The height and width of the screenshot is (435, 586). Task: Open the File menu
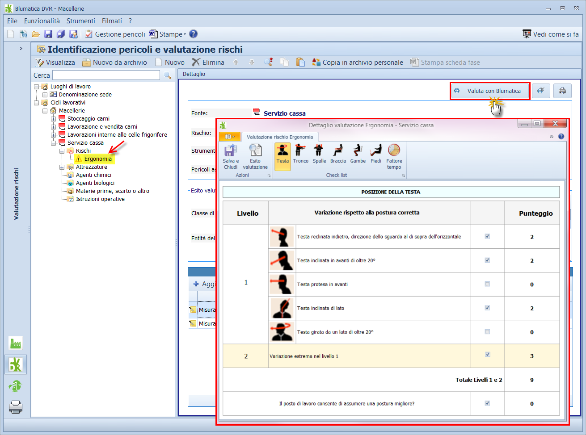click(12, 21)
